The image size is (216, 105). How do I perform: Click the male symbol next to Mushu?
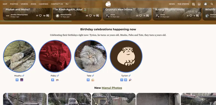[23, 76]
